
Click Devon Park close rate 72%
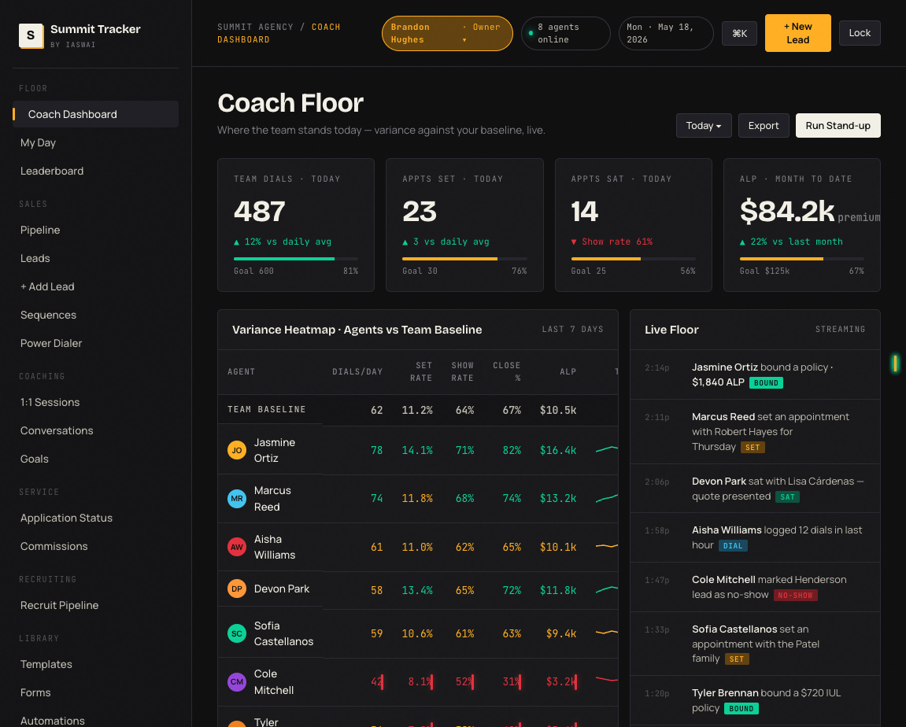pos(512,590)
